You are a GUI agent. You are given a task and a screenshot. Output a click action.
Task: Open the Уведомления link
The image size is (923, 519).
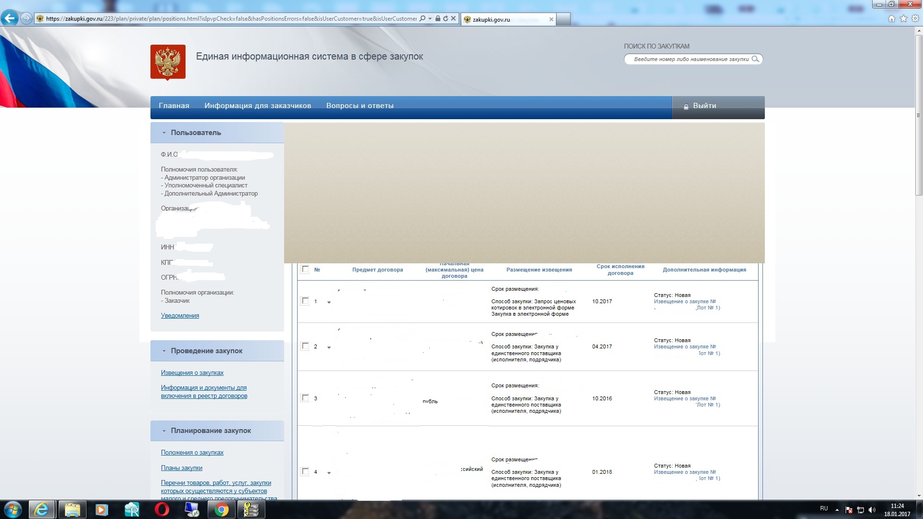pyautogui.click(x=180, y=316)
